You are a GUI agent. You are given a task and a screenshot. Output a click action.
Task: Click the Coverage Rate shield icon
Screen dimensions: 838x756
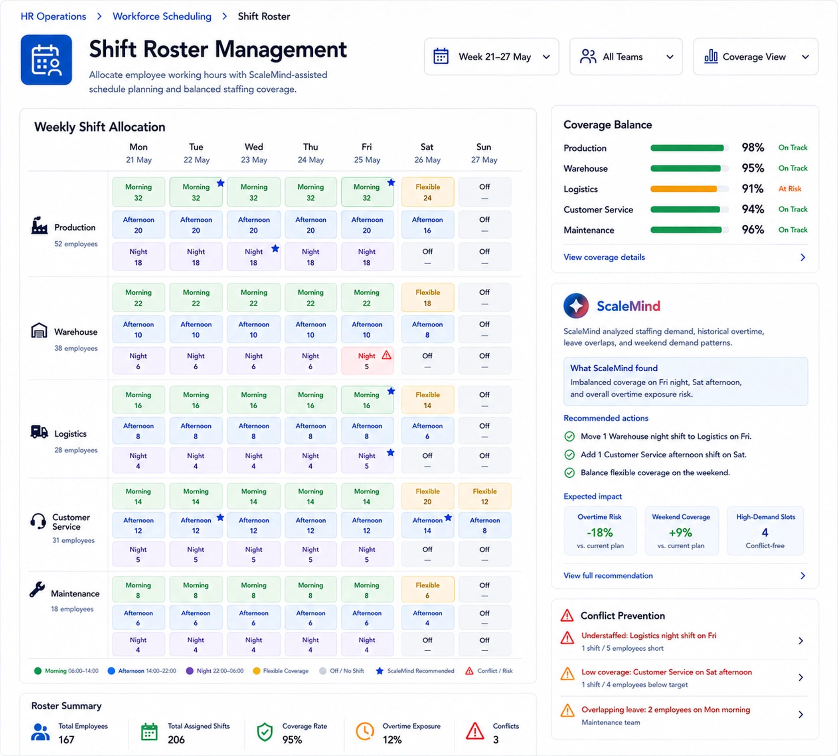[x=264, y=732]
